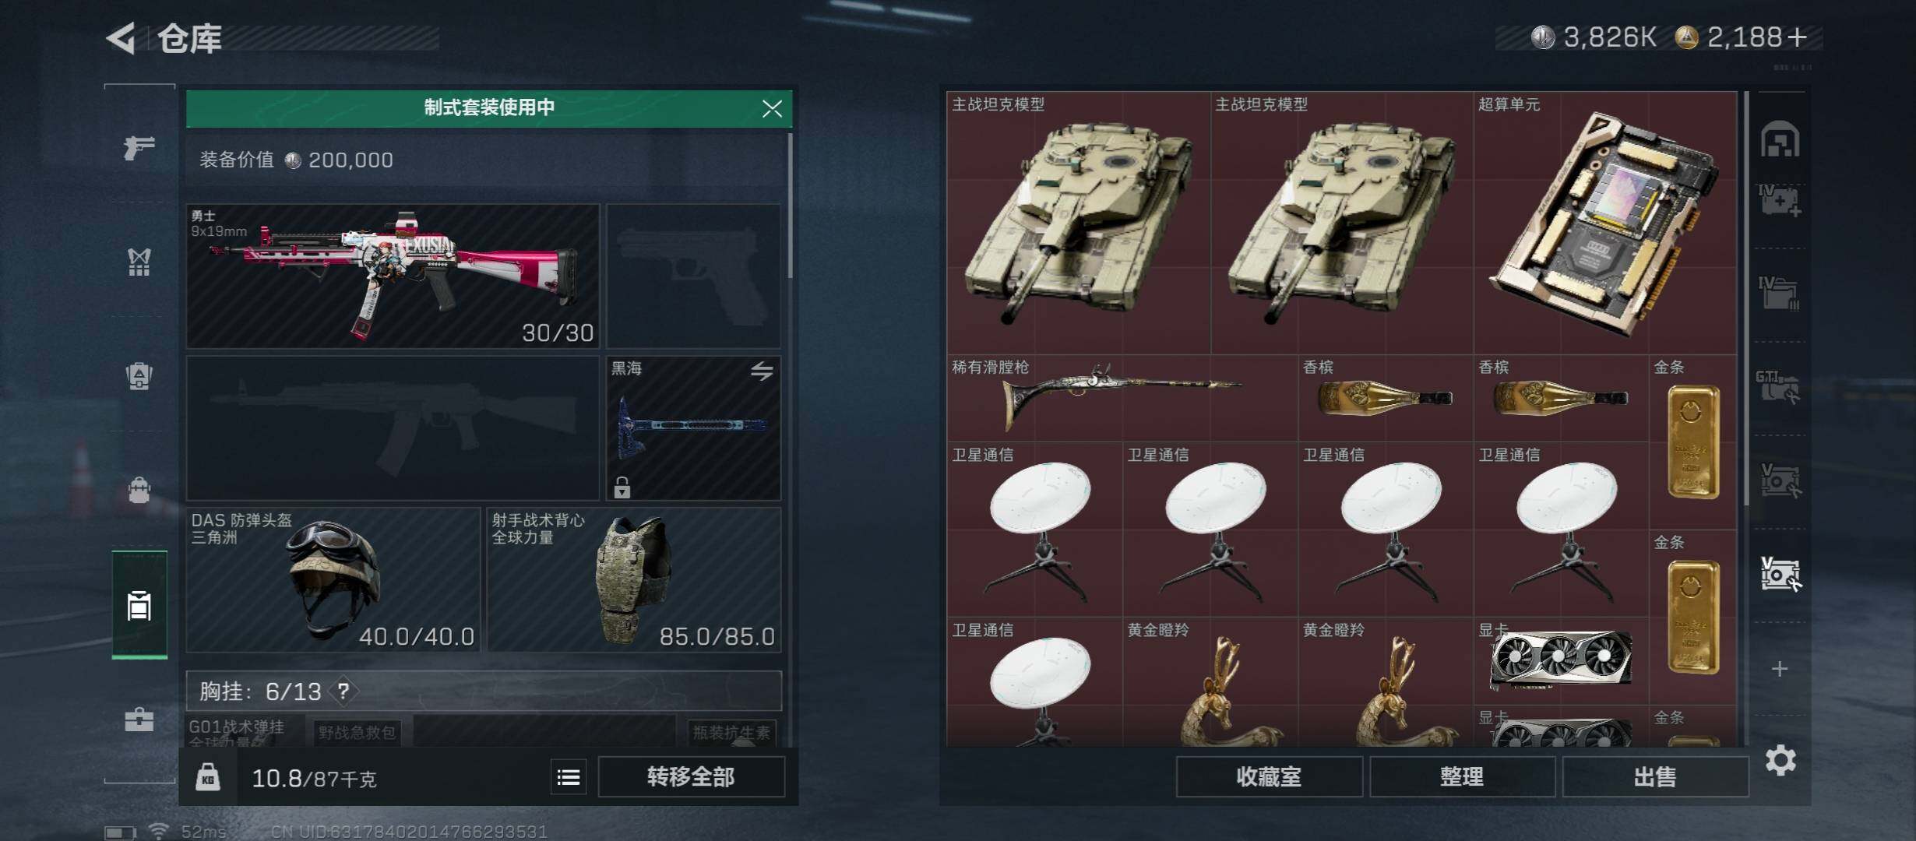Open the weapons tab with pistol icon
This screenshot has height=841, width=1916.
pos(139,146)
